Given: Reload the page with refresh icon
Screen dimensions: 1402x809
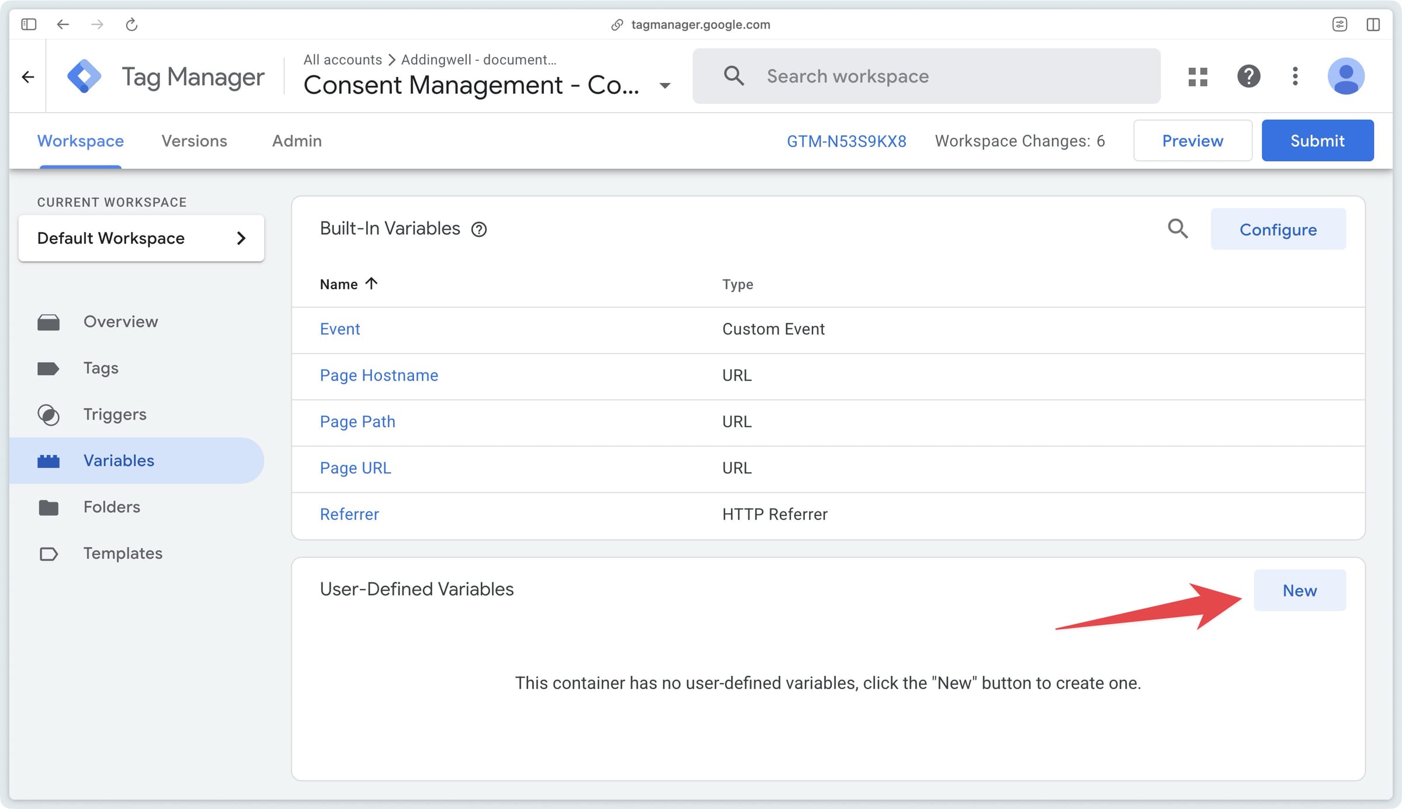Looking at the screenshot, I should pyautogui.click(x=131, y=24).
